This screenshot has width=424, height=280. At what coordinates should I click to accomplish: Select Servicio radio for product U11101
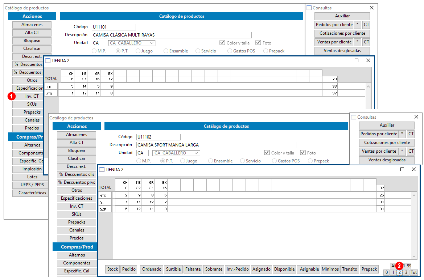(x=198, y=51)
